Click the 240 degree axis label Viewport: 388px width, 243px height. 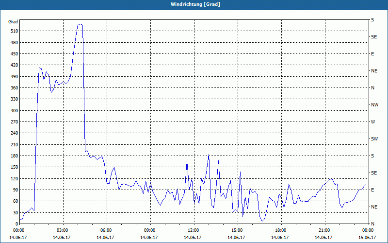pos(14,133)
